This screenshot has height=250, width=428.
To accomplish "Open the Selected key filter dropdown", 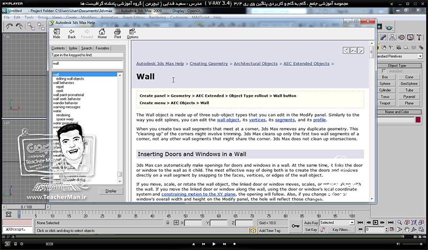I will [x=352, y=223].
